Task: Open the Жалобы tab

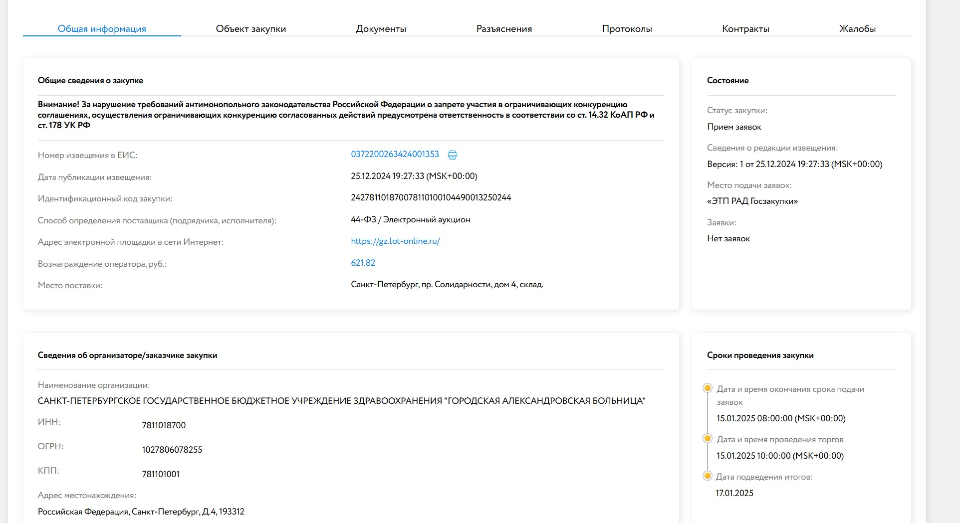Action: pos(857,29)
